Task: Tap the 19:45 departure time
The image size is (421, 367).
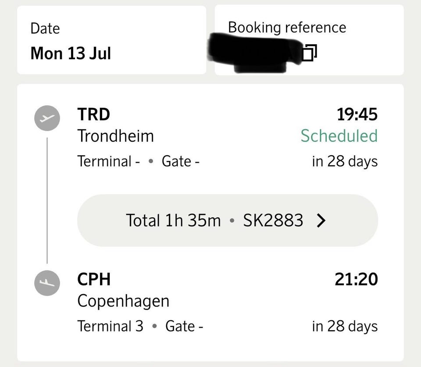Action: point(357,114)
